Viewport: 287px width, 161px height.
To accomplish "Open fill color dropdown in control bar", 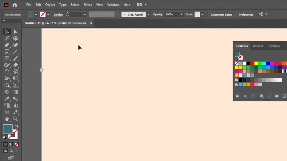I will click(x=36, y=14).
